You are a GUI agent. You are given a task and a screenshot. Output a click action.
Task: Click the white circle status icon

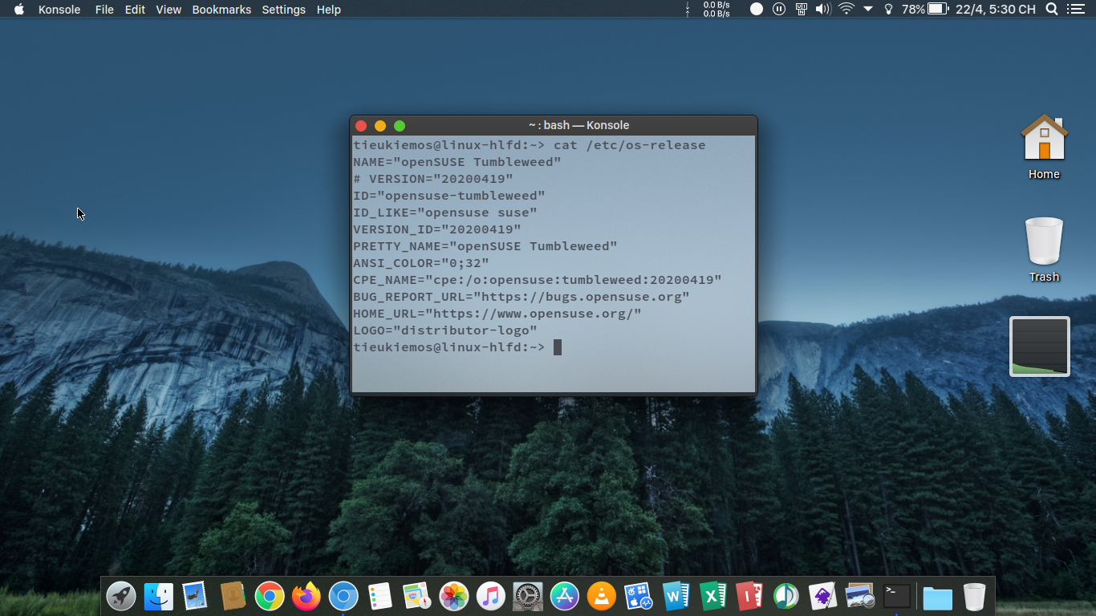757,10
